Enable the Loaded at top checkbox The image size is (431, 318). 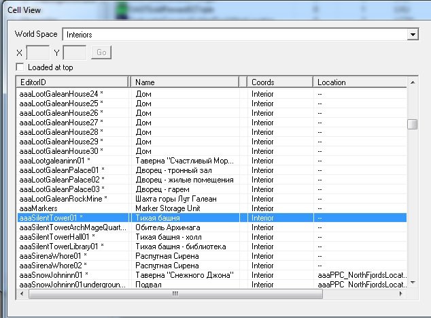[20, 67]
